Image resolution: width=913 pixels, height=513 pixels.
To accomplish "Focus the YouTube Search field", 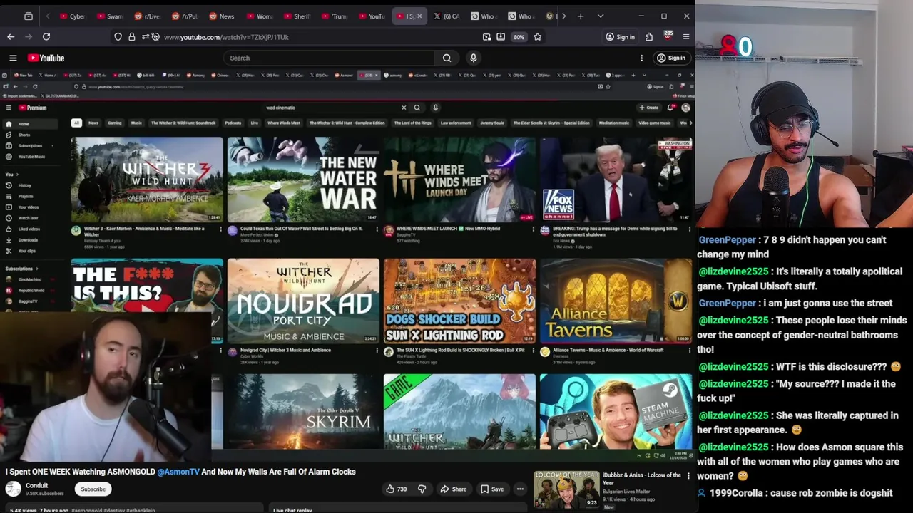I will pos(329,58).
